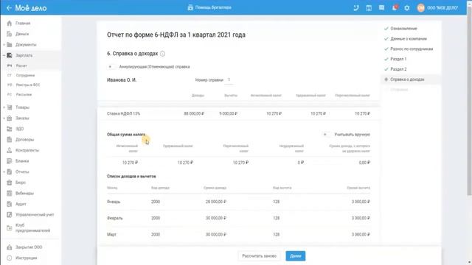This screenshot has width=472, height=265.
Task: Go to the Данные о компании step
Action: point(408,39)
